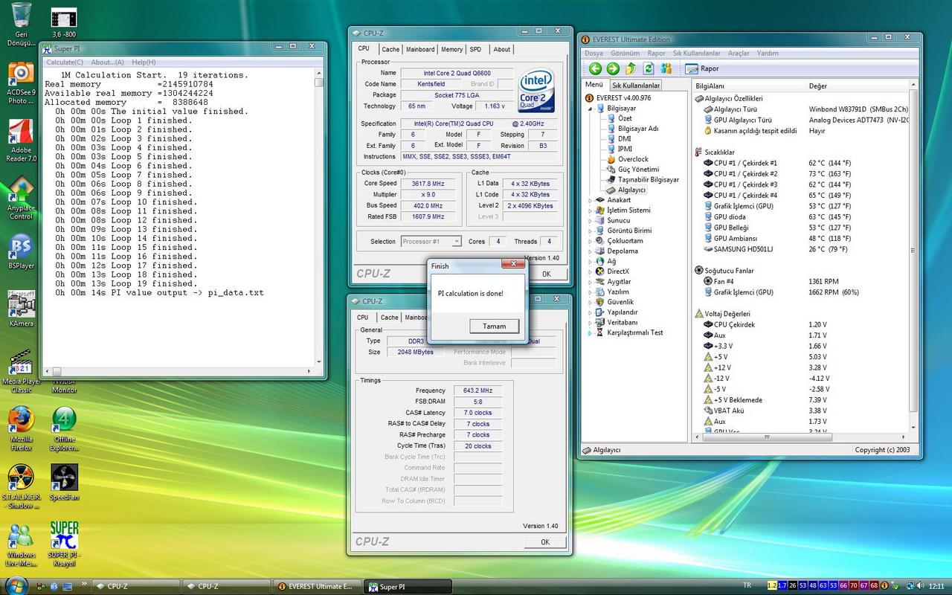Open the Help(H) menu in Super PI
Viewport: 952px width, 595px height.
coord(144,62)
